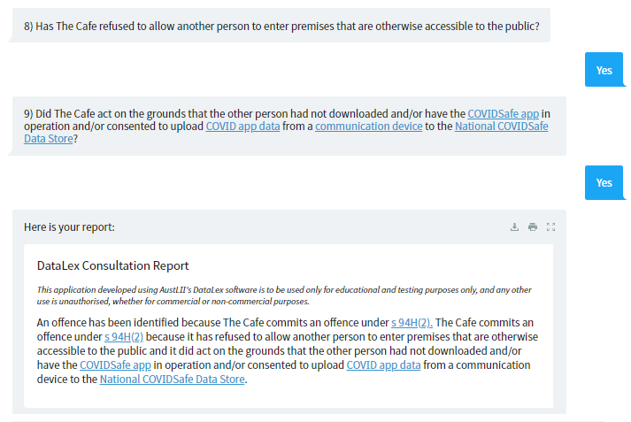This screenshot has width=631, height=422.
Task: Open second s 94H(2) link before 'because it has refused'
Action: point(124,337)
